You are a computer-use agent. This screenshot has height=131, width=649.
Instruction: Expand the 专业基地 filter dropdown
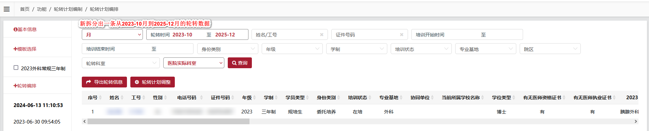486,49
